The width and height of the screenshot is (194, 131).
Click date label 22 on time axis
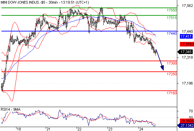79,129
